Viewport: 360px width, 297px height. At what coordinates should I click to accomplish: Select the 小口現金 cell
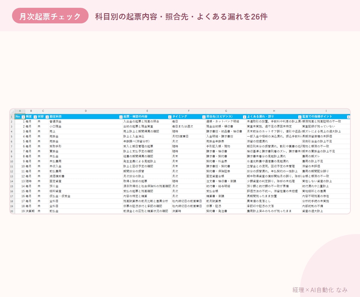point(86,126)
